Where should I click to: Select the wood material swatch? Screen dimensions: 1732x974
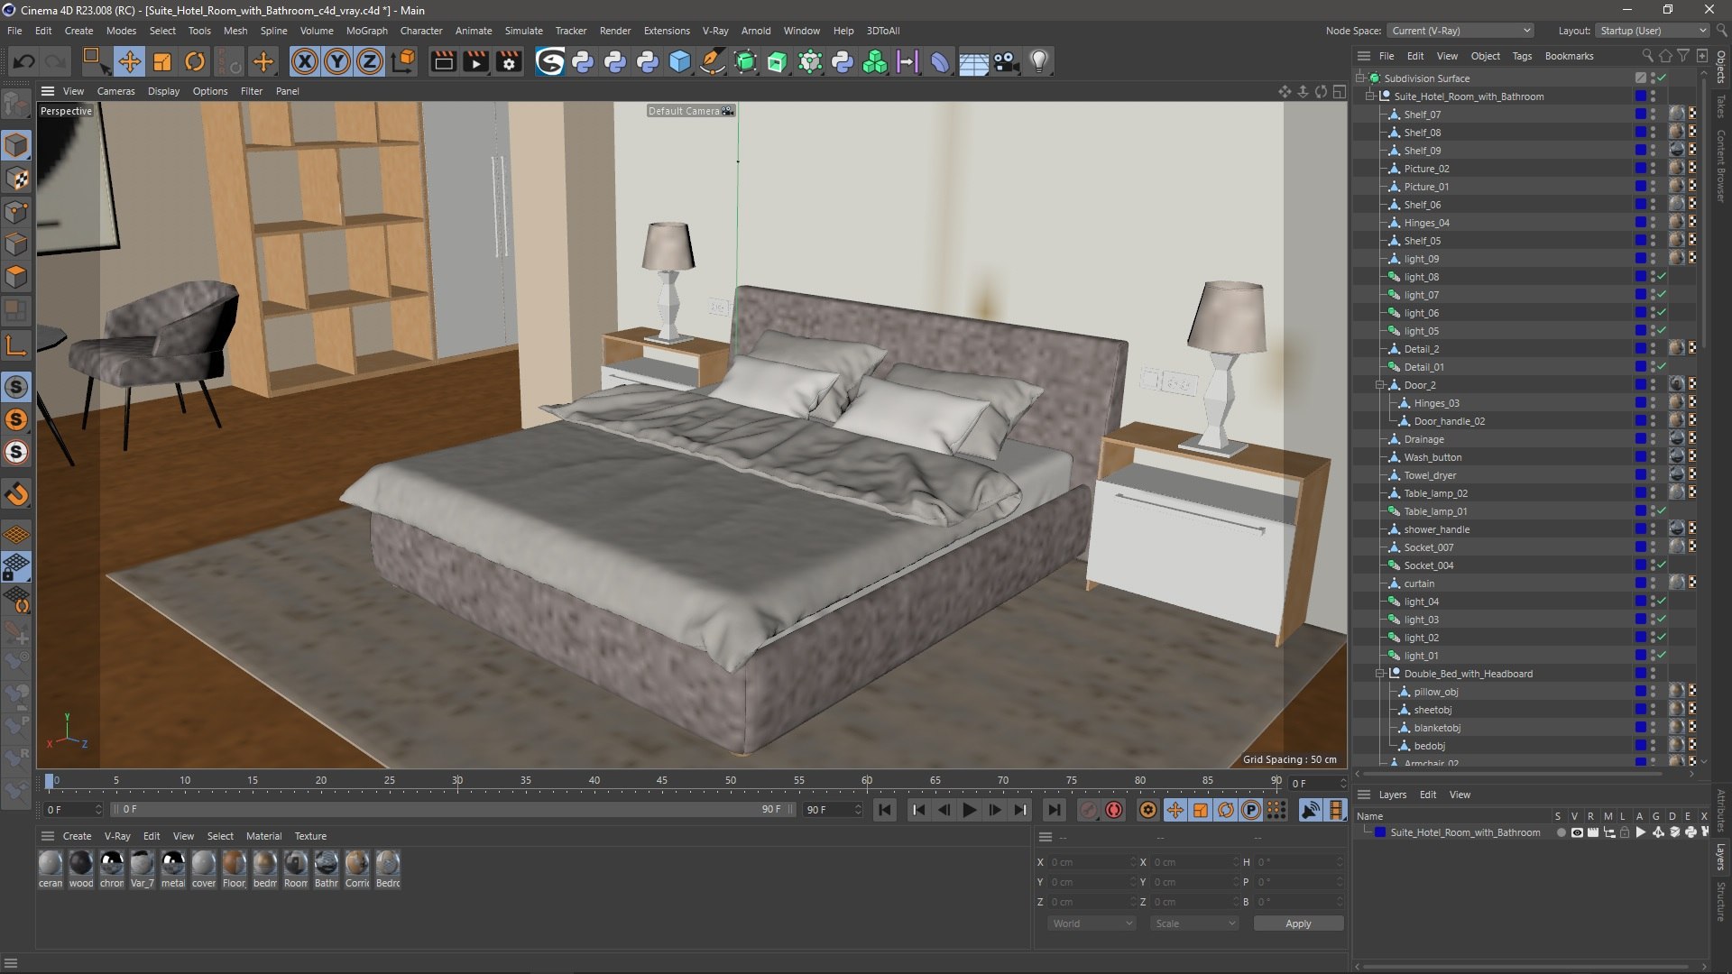(x=81, y=869)
